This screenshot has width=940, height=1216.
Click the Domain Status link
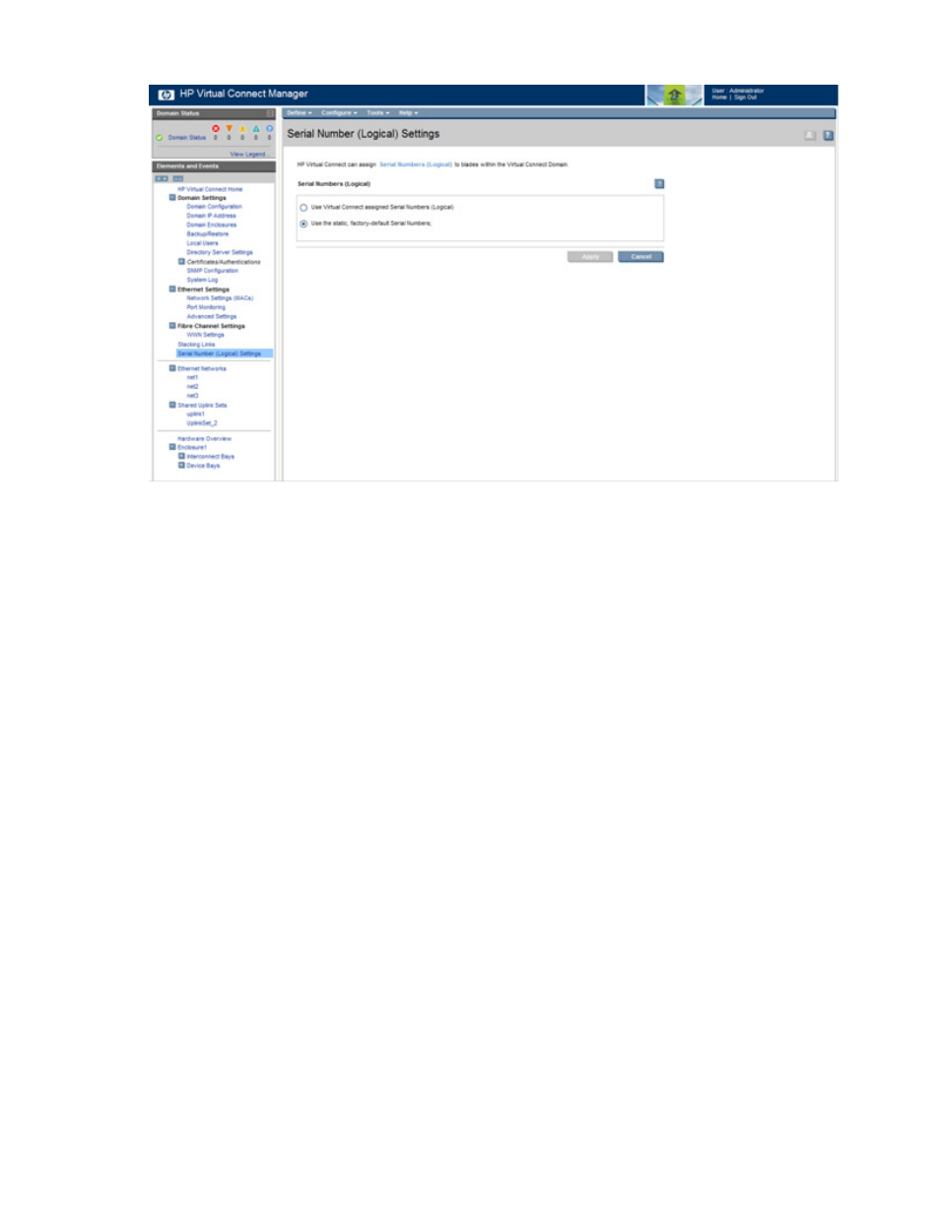(x=187, y=138)
